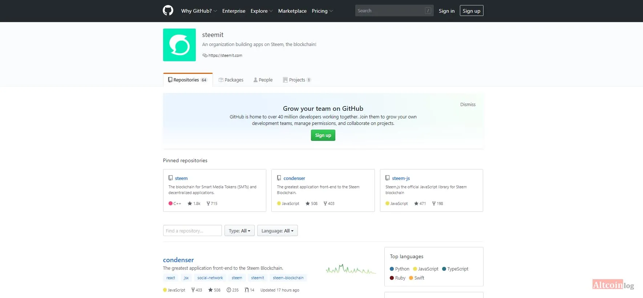Select the react topic tag
The width and height of the screenshot is (643, 298).
click(x=171, y=278)
